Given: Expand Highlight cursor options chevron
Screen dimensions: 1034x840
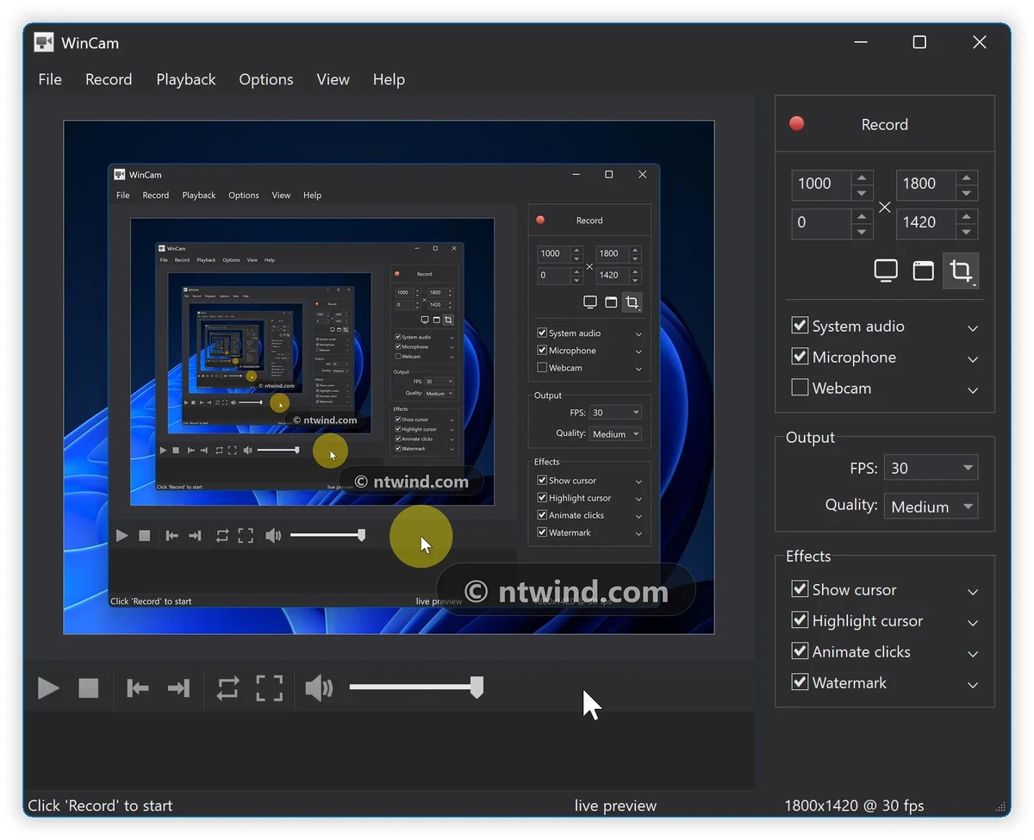Looking at the screenshot, I should pyautogui.click(x=973, y=623).
